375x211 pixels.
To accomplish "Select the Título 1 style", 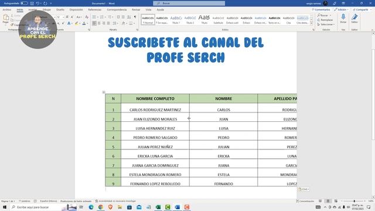I will [x=176, y=19].
